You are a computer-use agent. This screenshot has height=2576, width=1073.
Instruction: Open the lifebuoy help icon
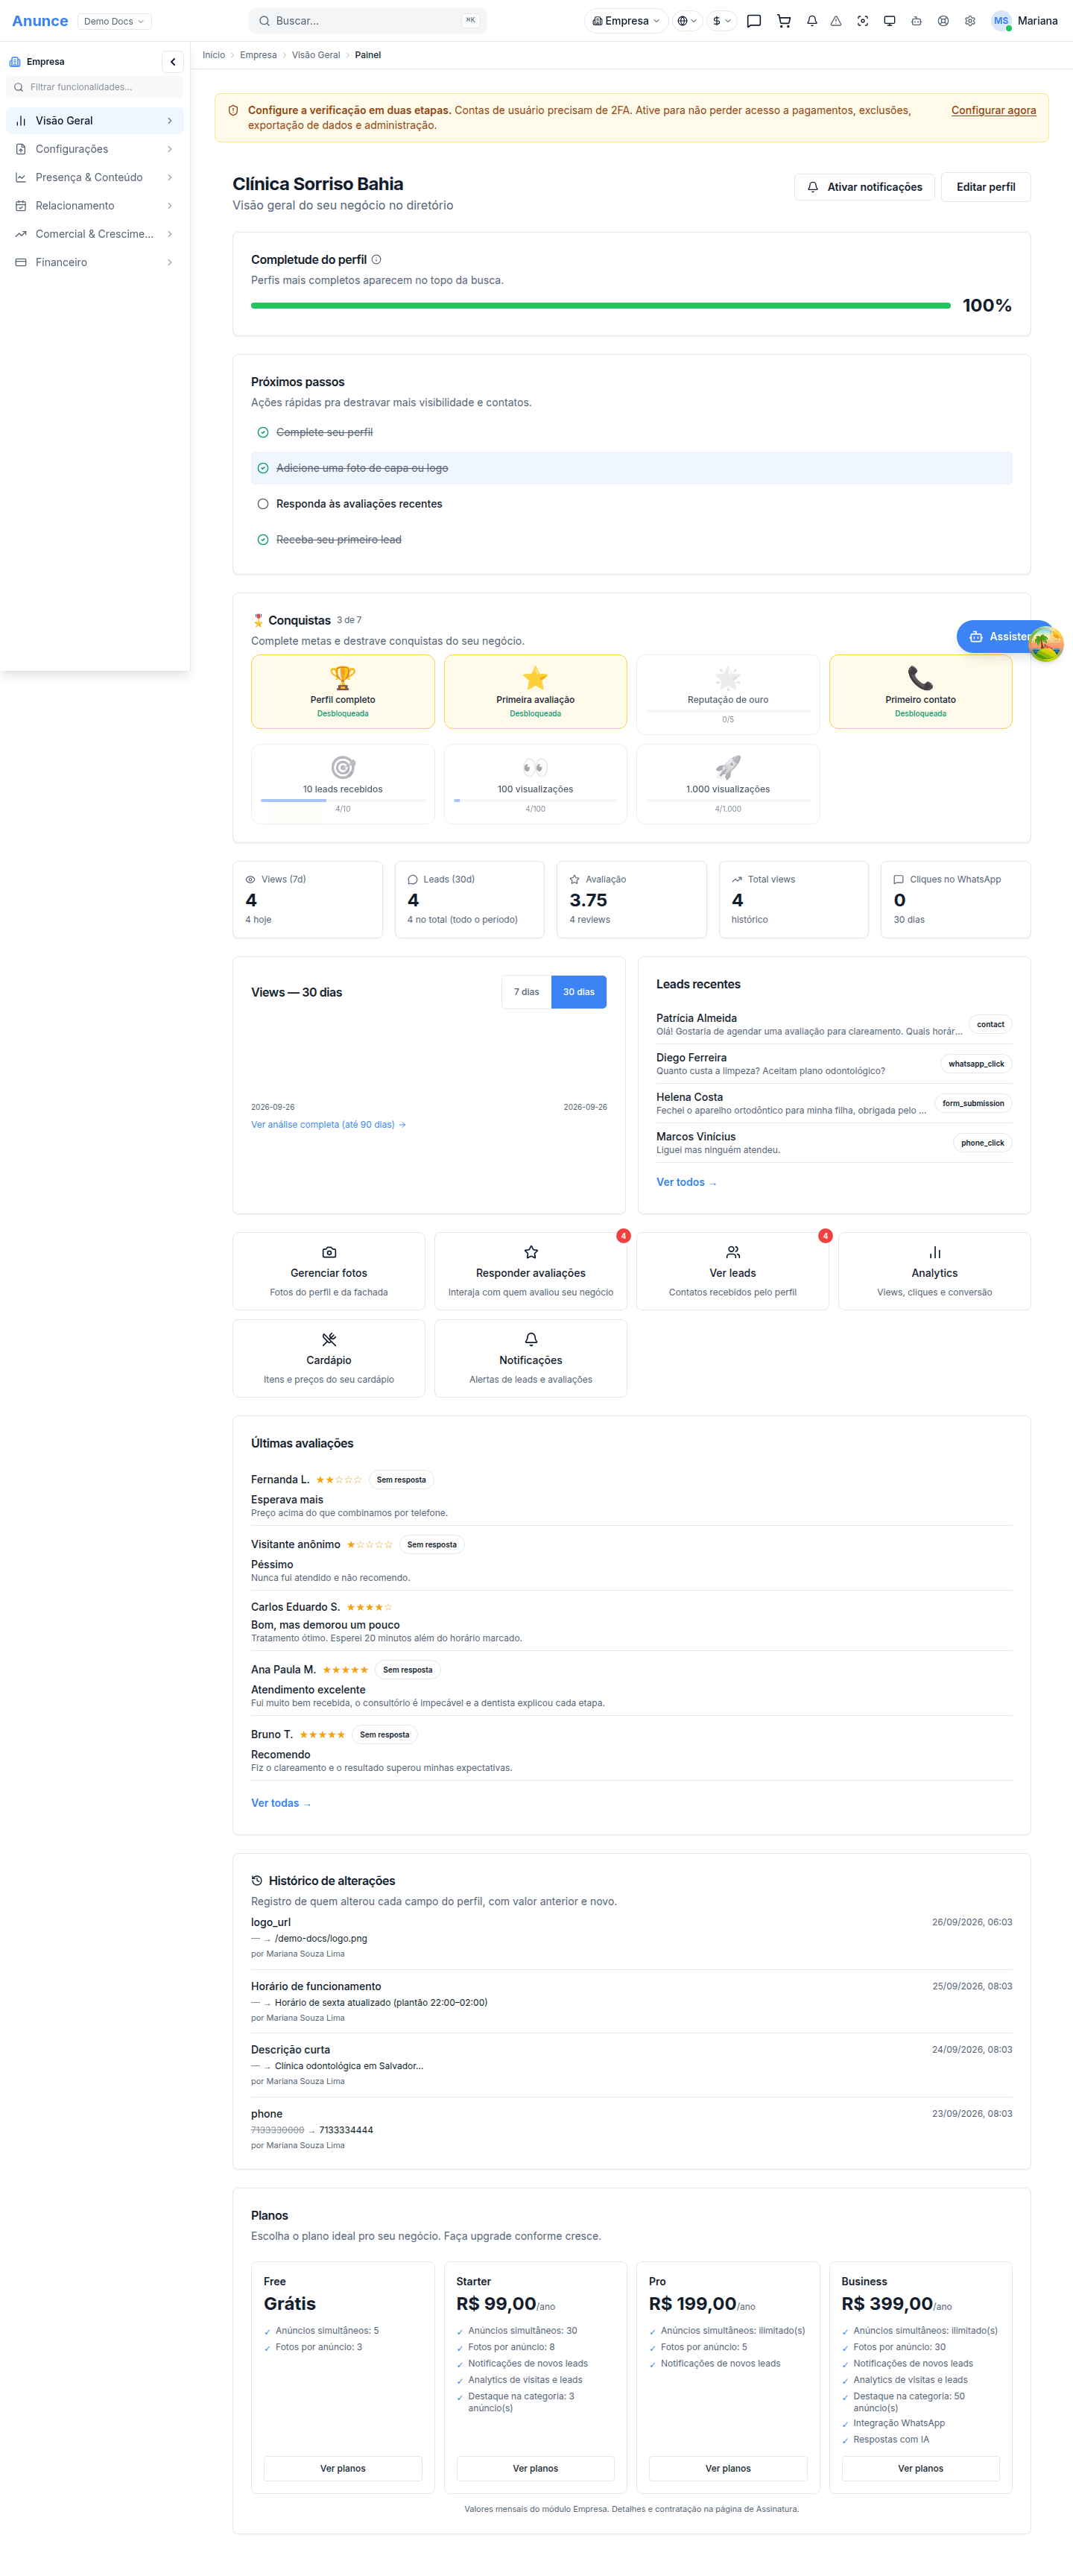pyautogui.click(x=943, y=21)
